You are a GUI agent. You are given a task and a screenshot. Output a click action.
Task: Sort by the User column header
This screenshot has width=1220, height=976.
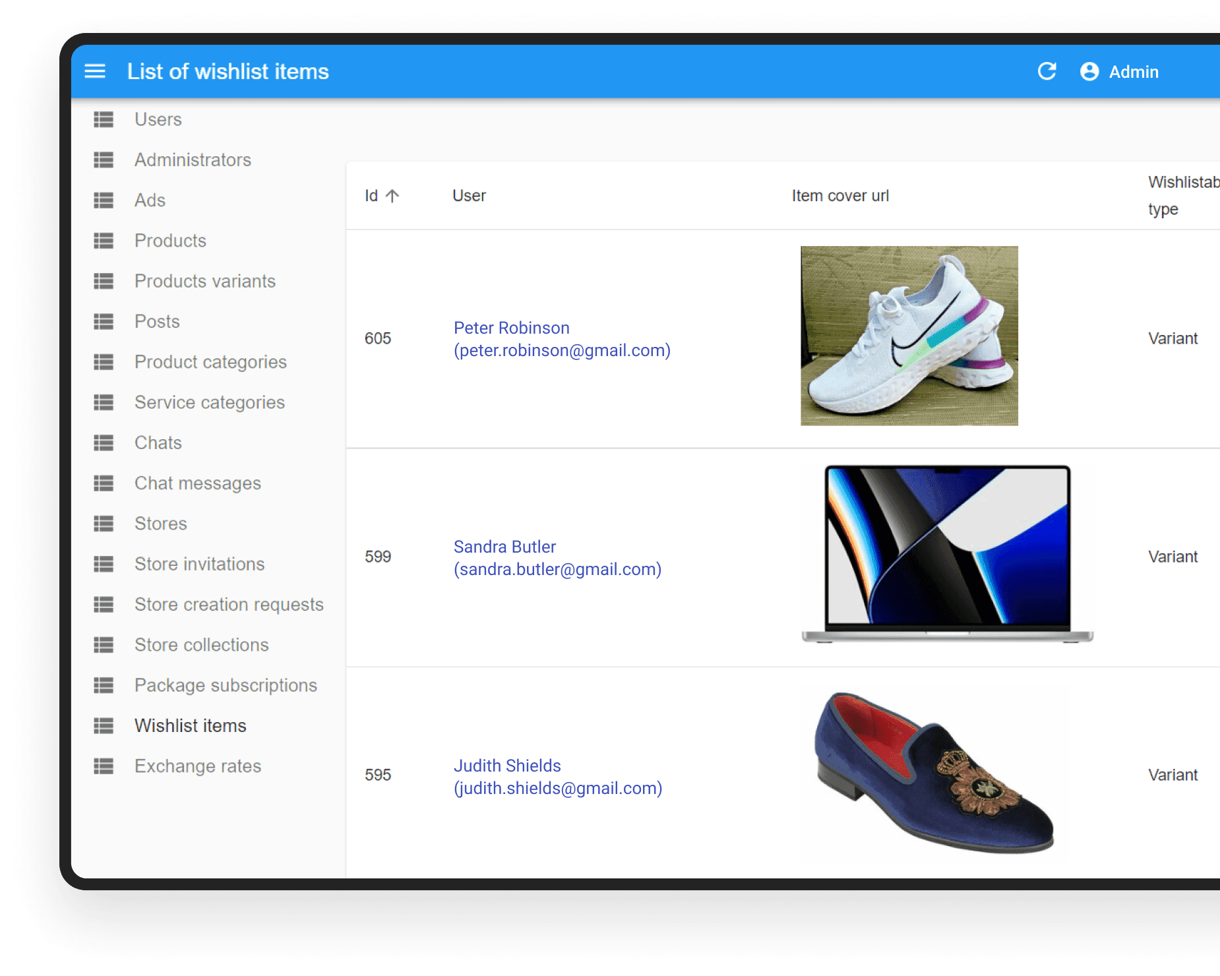(469, 196)
